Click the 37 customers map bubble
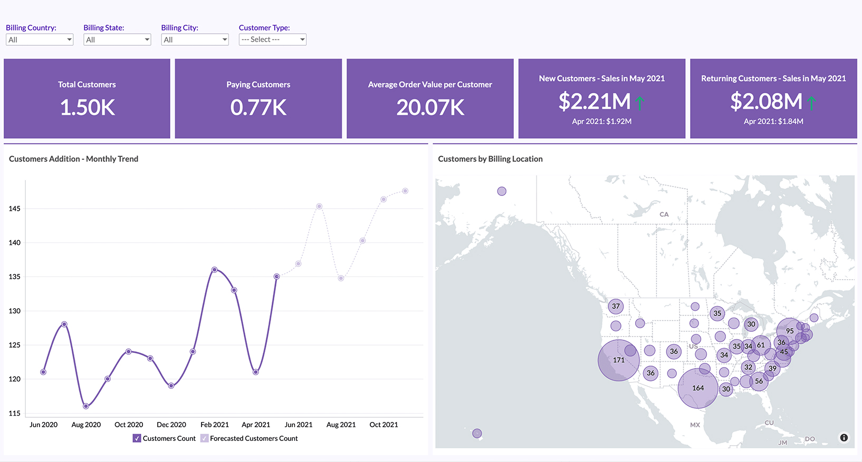 [x=616, y=307]
